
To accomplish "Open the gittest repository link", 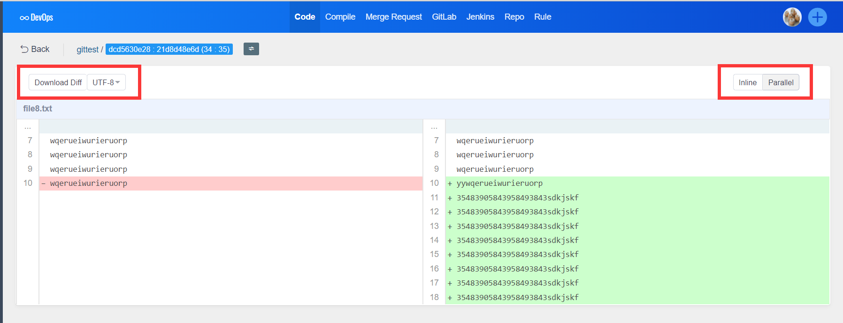I will click(87, 49).
